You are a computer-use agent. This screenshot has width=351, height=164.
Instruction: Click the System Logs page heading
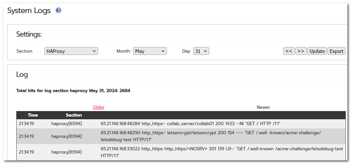click(x=29, y=10)
